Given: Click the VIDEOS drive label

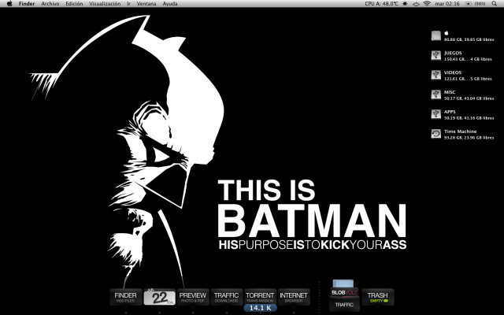Looking at the screenshot, I should (453, 72).
